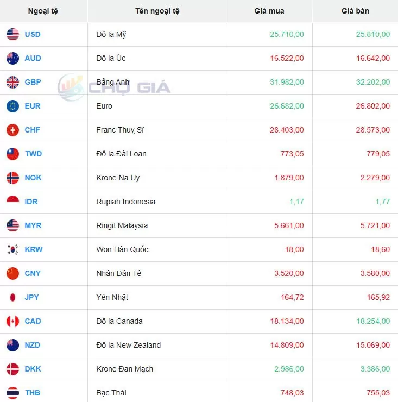This screenshot has height=402, width=398.
Task: Click the British flag beside GBP
Action: 12,82
